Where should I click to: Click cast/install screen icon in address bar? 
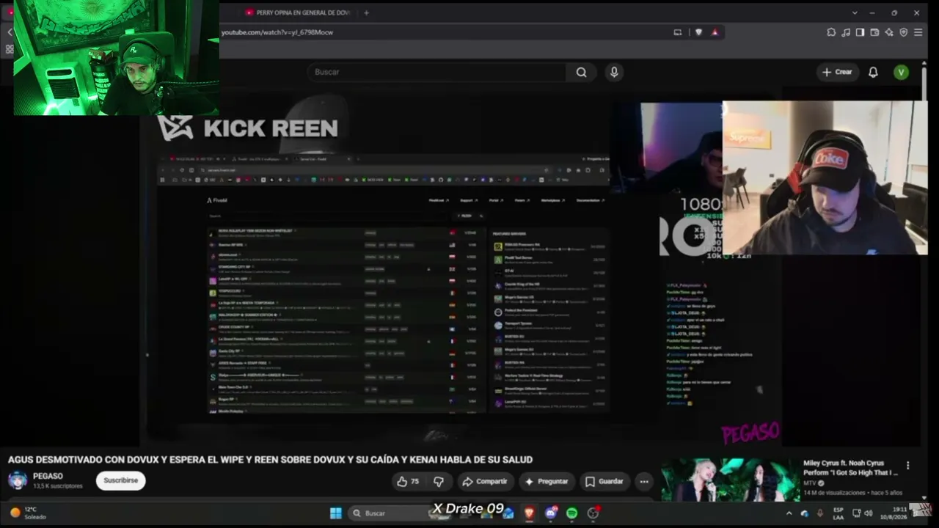(678, 32)
